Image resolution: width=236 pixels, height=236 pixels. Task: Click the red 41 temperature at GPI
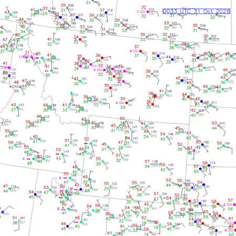pos(49,39)
